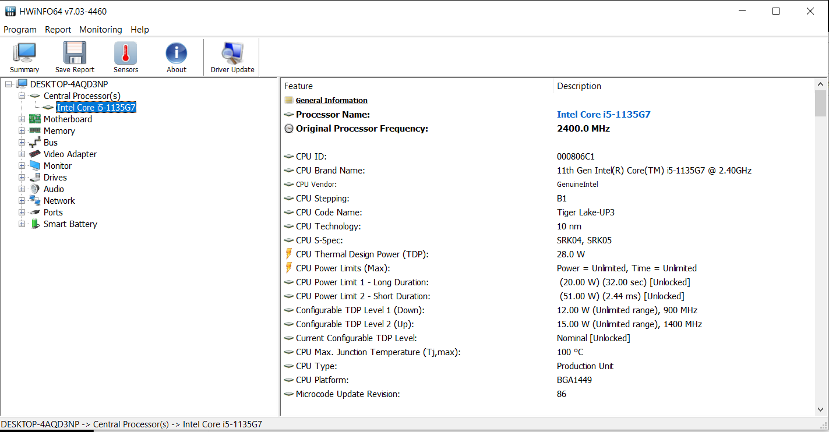Expand the Drives node
This screenshot has height=432, width=829.
tap(22, 178)
